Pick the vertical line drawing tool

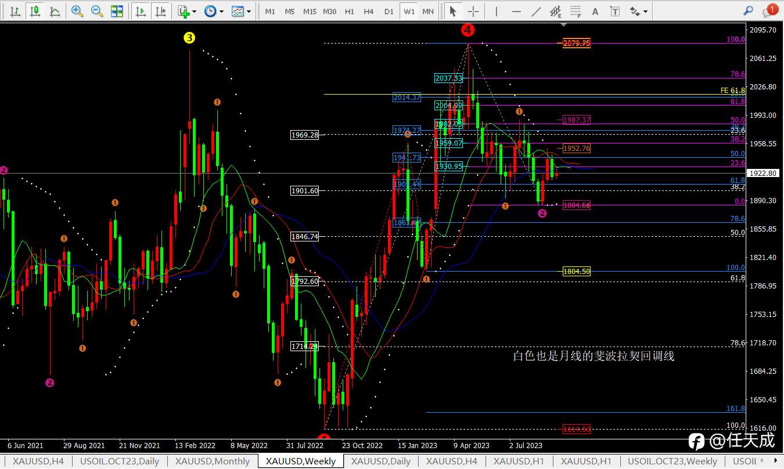tap(496, 11)
